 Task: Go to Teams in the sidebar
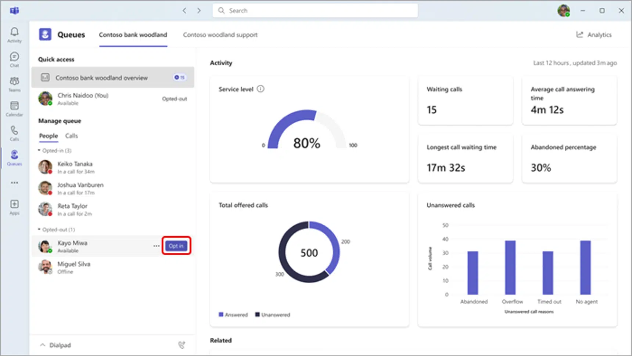pos(14,84)
